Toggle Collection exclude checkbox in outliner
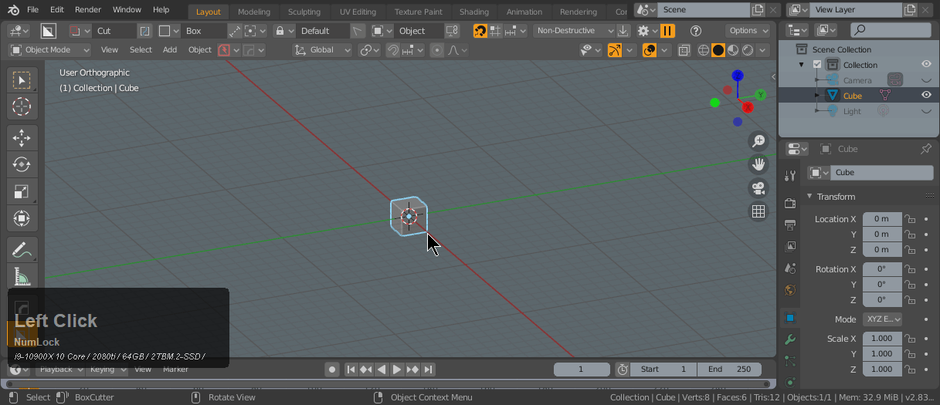 (x=817, y=65)
